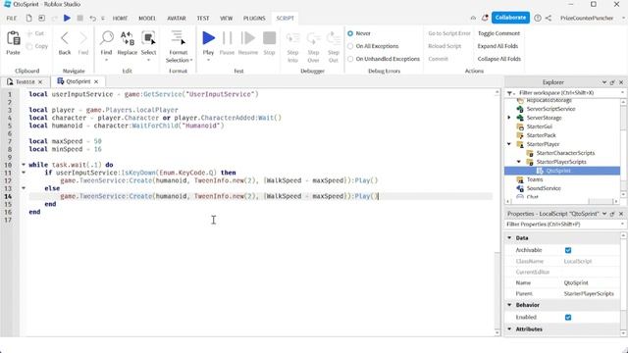Switch to the first script editor tab

tap(25, 81)
